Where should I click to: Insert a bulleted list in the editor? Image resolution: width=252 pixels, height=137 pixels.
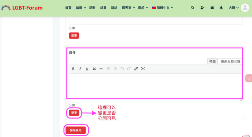coord(108,69)
